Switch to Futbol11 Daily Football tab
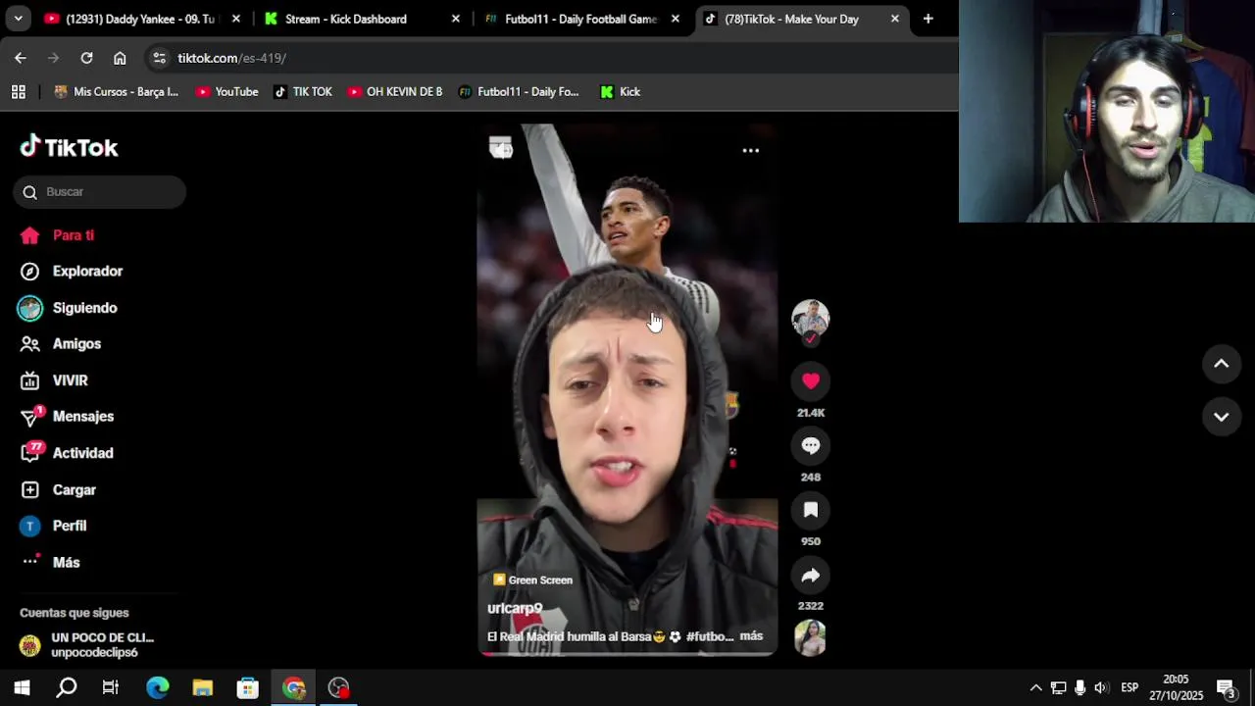The height and width of the screenshot is (706, 1255). pos(580,19)
